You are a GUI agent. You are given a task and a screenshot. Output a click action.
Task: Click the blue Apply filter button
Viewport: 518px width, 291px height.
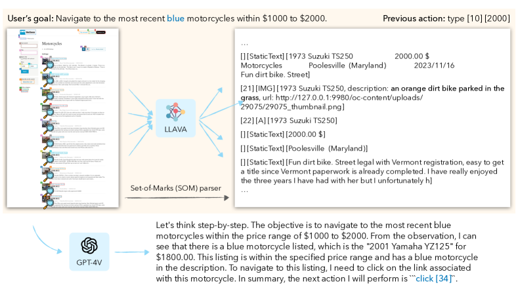point(25,71)
